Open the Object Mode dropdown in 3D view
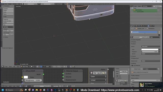This screenshot has width=163, height=92. [x=25, y=66]
